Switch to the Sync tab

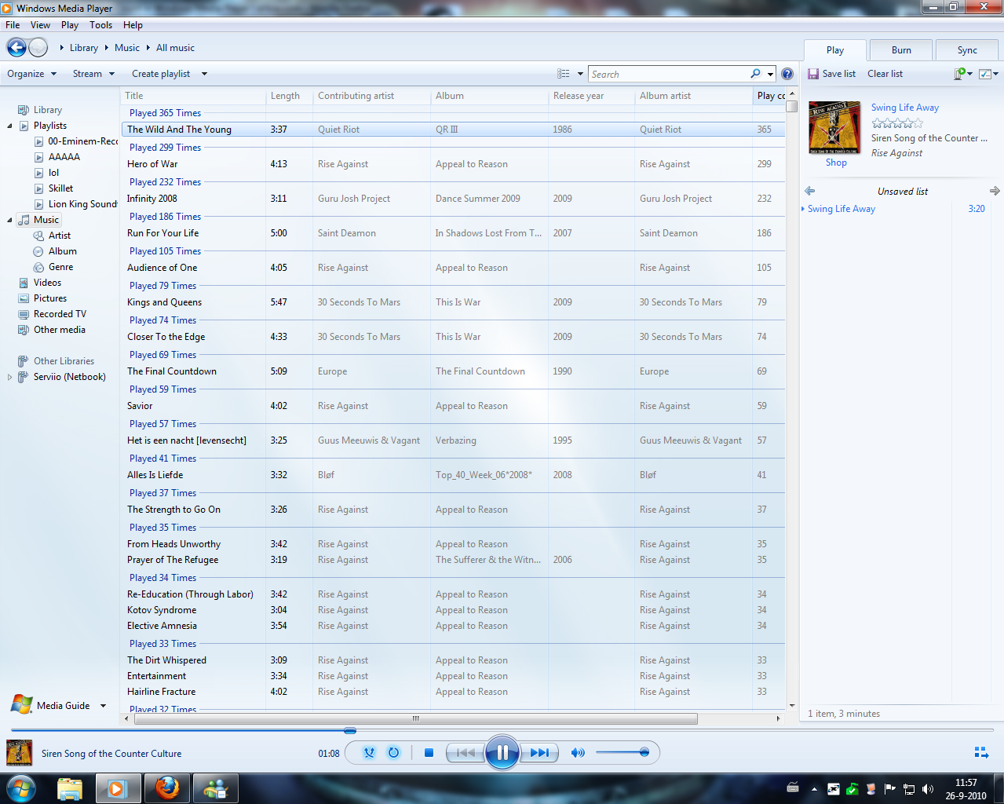(x=967, y=50)
